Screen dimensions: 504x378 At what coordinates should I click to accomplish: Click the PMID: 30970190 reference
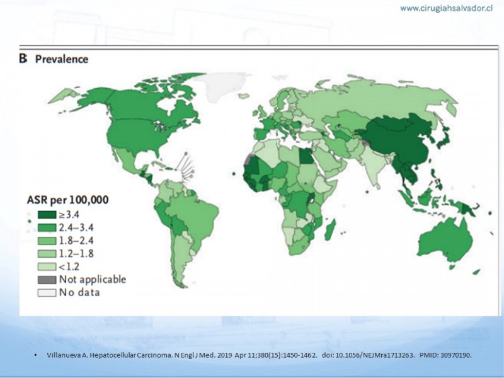pos(446,355)
